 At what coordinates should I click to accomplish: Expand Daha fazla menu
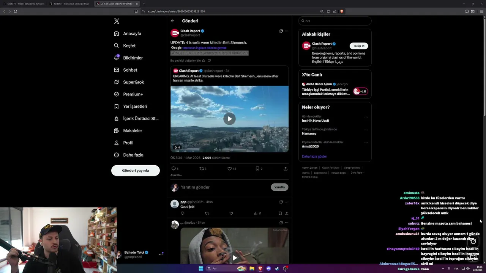[x=129, y=155]
